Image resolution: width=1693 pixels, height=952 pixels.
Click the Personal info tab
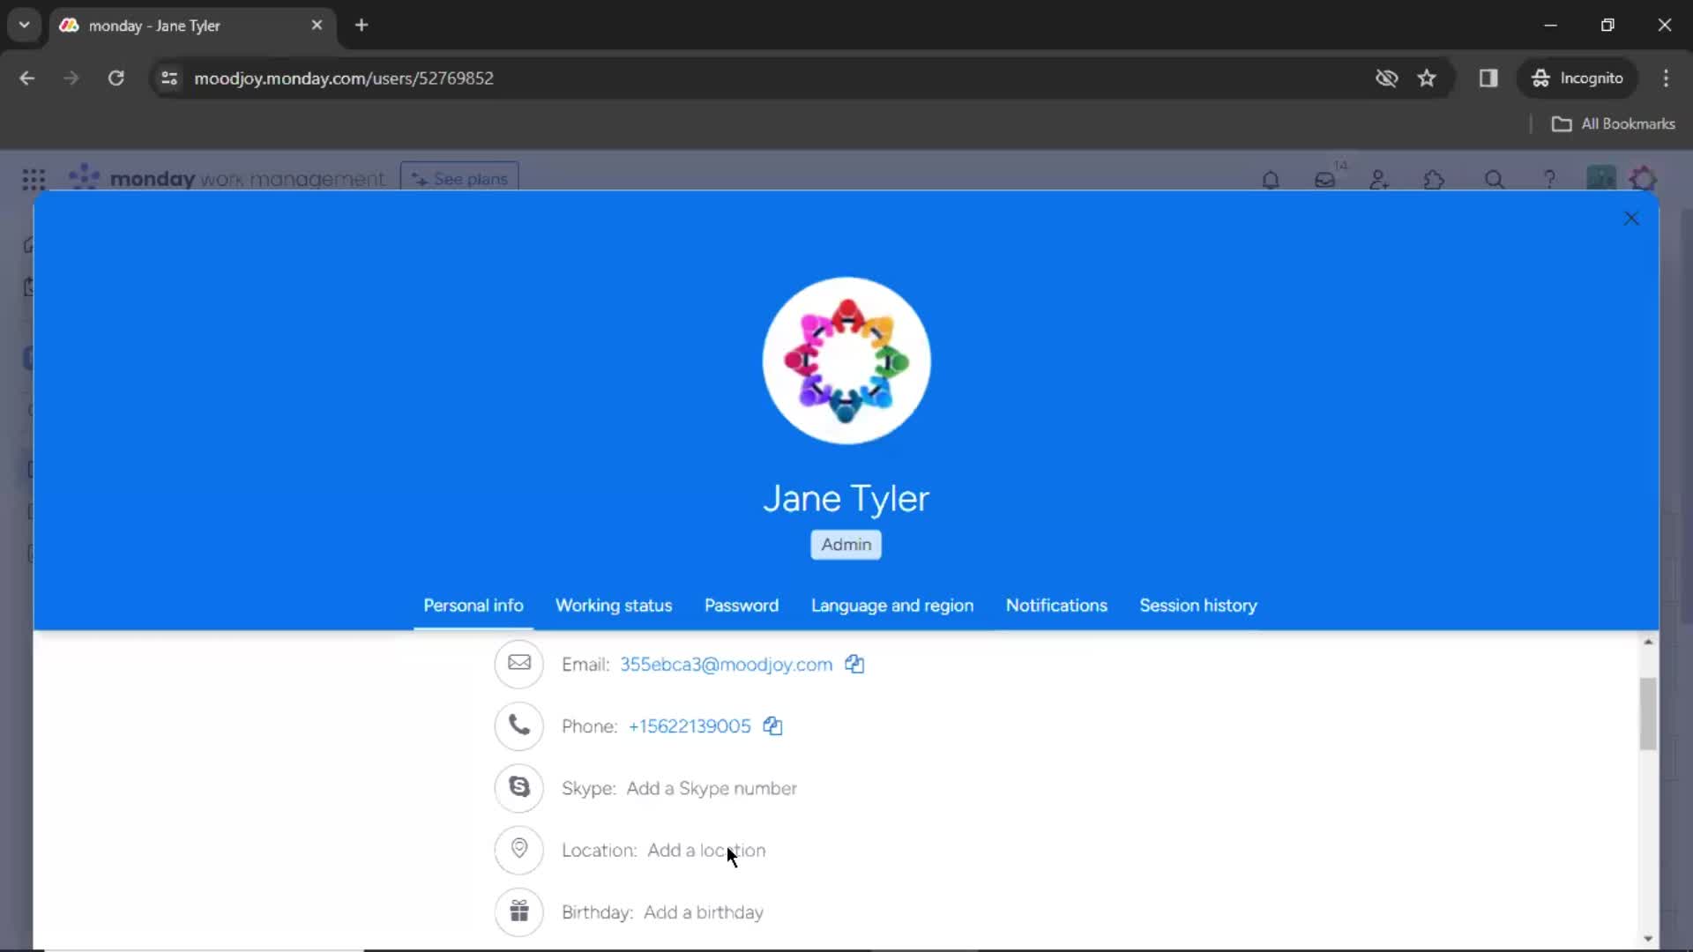[x=474, y=606]
